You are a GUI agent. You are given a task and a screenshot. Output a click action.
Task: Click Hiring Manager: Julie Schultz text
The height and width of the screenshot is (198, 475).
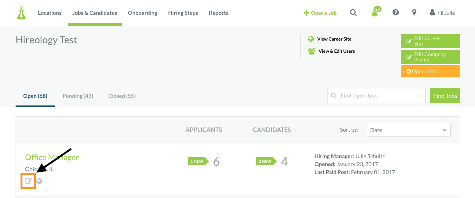[x=350, y=156]
